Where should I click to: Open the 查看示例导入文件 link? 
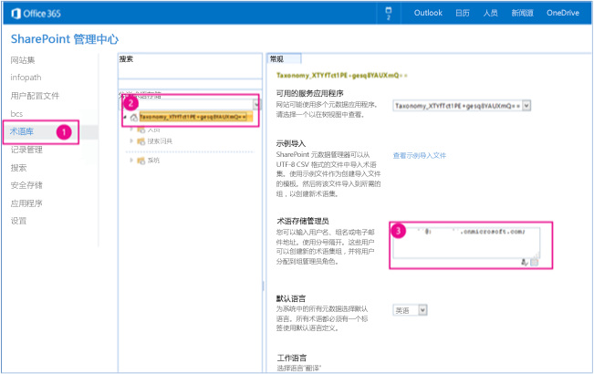pos(420,155)
